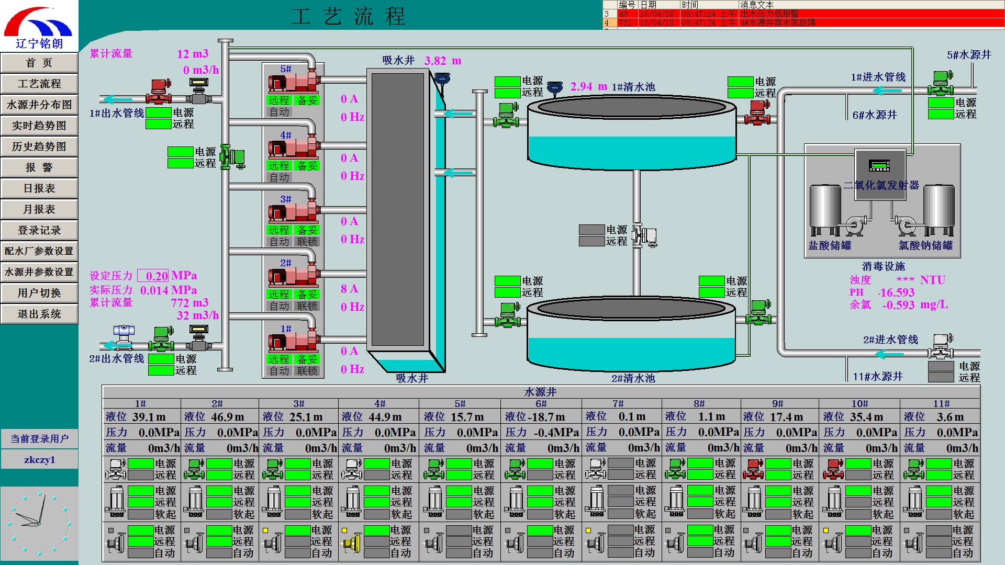This screenshot has height=565, width=1005.
Task: Click the 设定压力 0.20 MPa input field
Action: coord(153,276)
